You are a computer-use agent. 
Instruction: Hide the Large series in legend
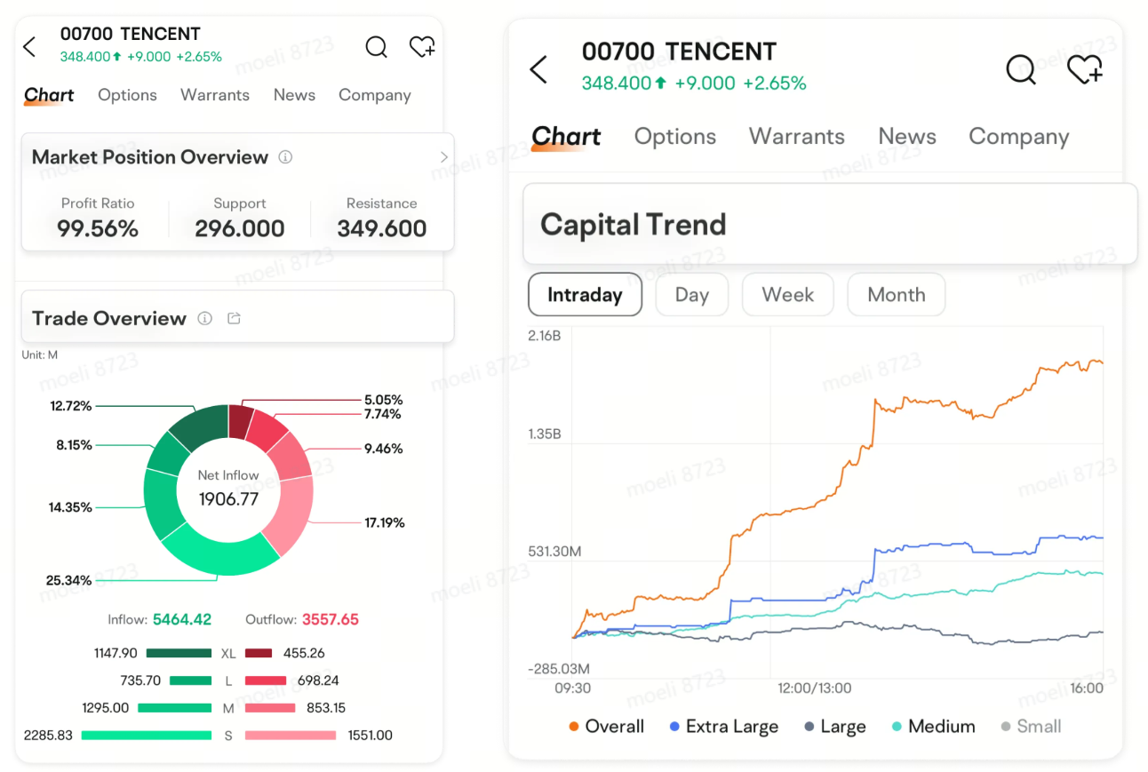pyautogui.click(x=834, y=727)
